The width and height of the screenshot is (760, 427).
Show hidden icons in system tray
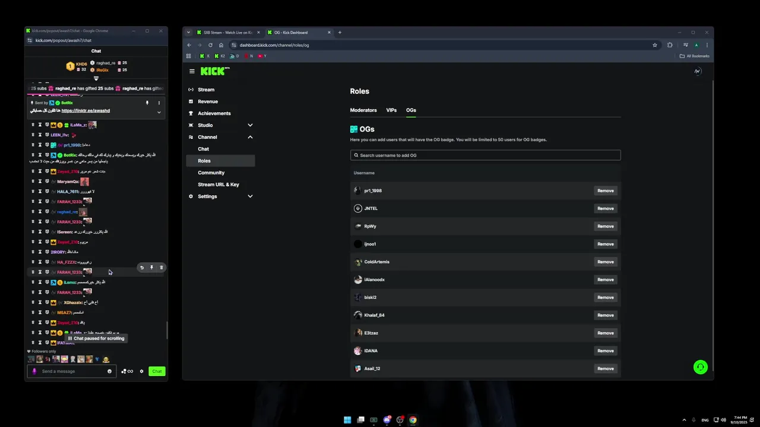pos(684,420)
